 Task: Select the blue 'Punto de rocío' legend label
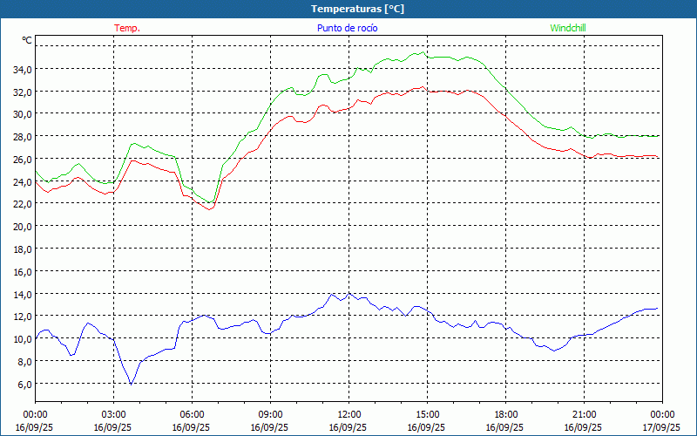click(348, 28)
